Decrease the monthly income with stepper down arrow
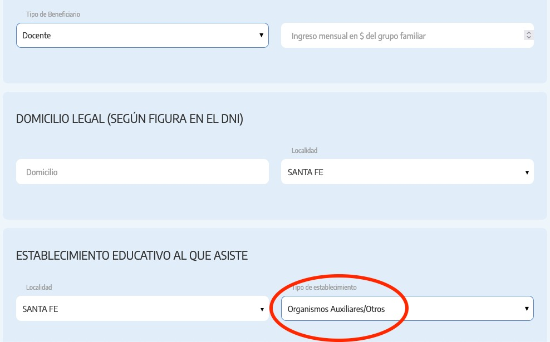Viewport: 550px width, 342px height. pos(528,38)
